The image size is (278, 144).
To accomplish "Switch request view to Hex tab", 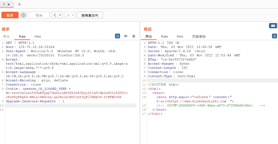I will point(38,36).
